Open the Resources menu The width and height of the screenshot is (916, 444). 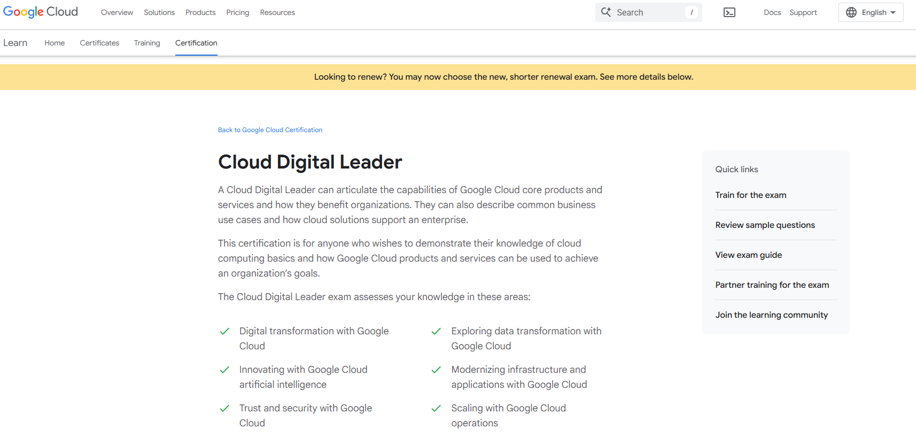coord(277,12)
